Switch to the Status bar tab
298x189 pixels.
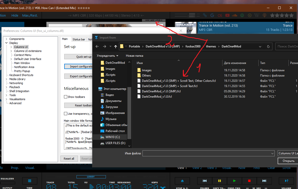tap(79, 39)
